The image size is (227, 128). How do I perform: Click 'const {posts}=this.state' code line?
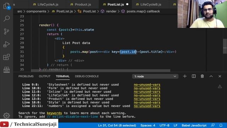pos(70,30)
